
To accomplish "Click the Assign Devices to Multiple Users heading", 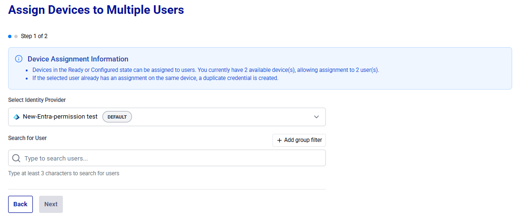I will point(96,10).
